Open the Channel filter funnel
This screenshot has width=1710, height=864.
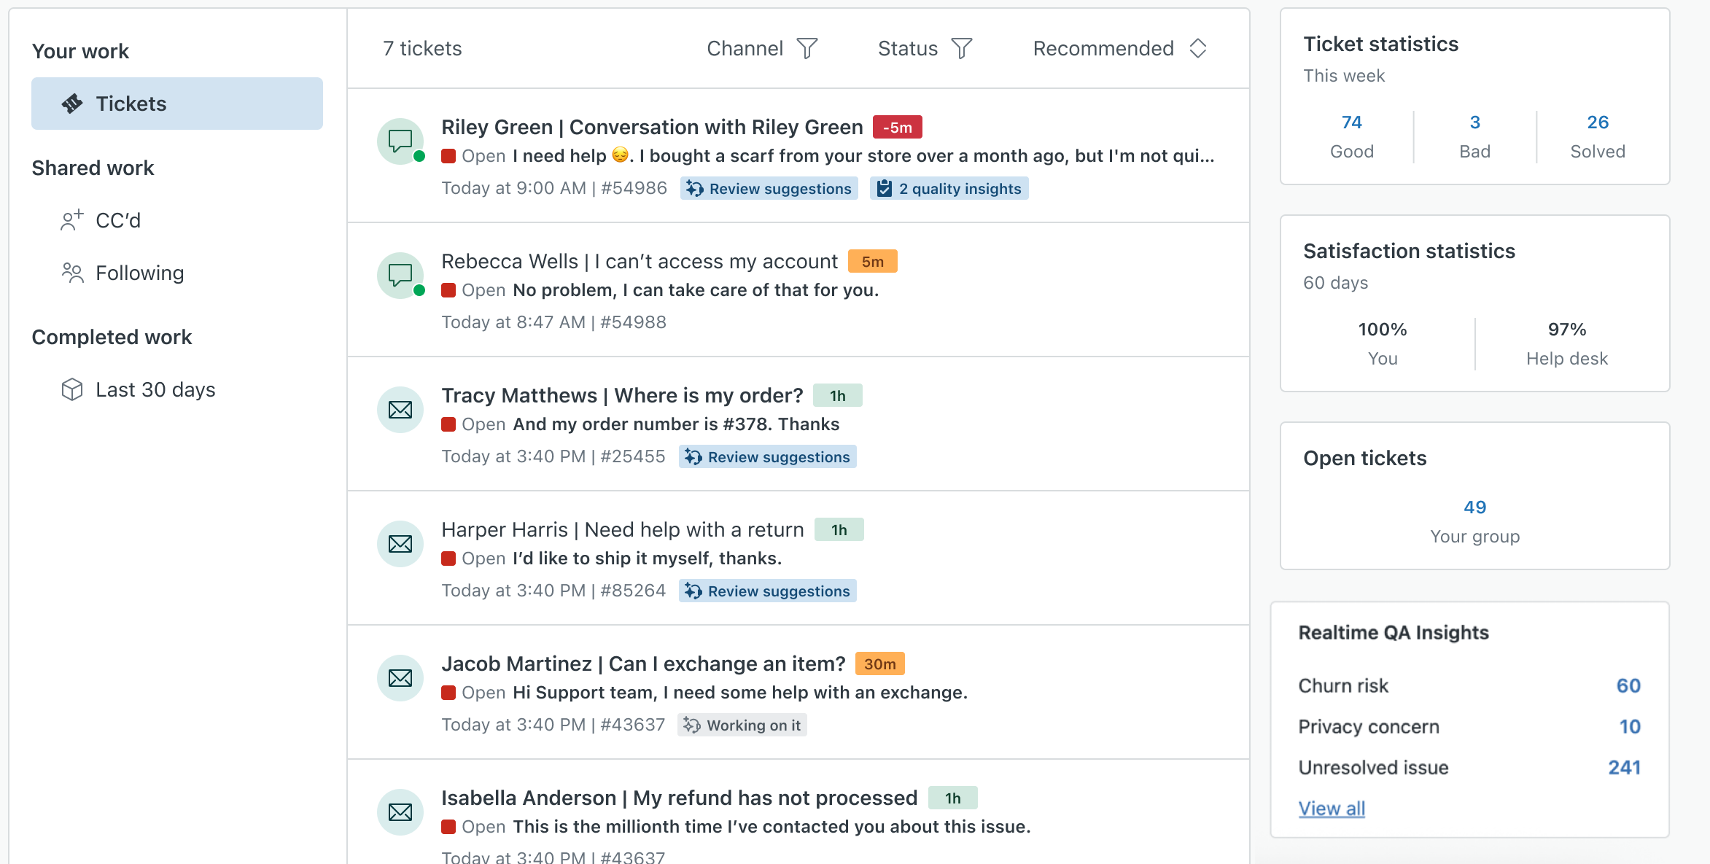pos(807,49)
